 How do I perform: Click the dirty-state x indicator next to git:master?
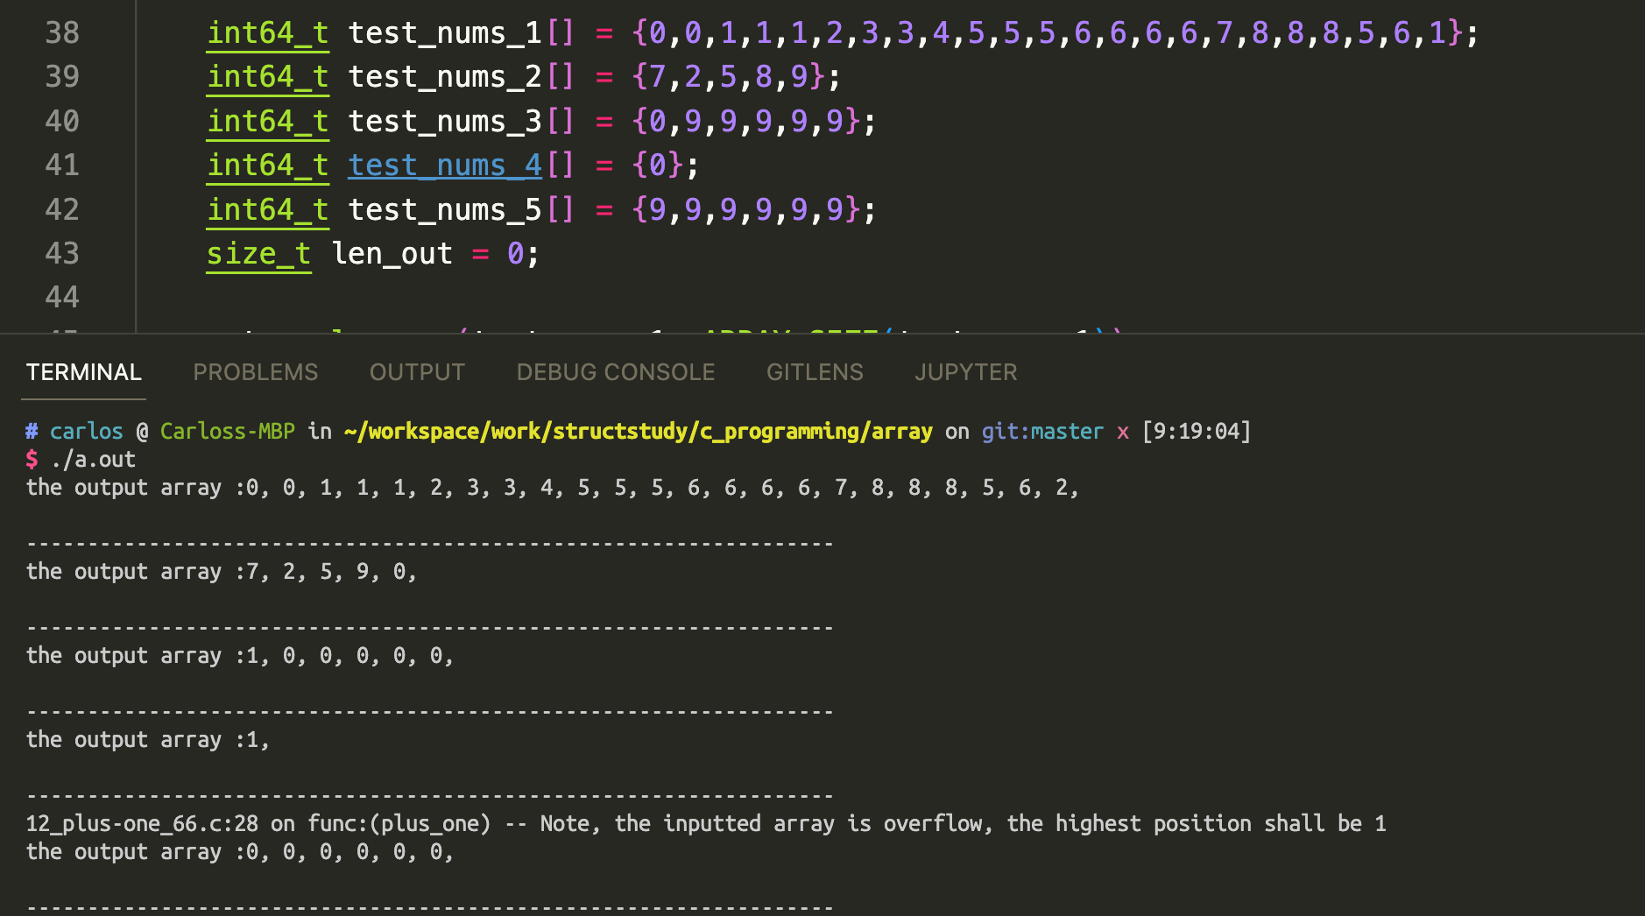click(1124, 430)
